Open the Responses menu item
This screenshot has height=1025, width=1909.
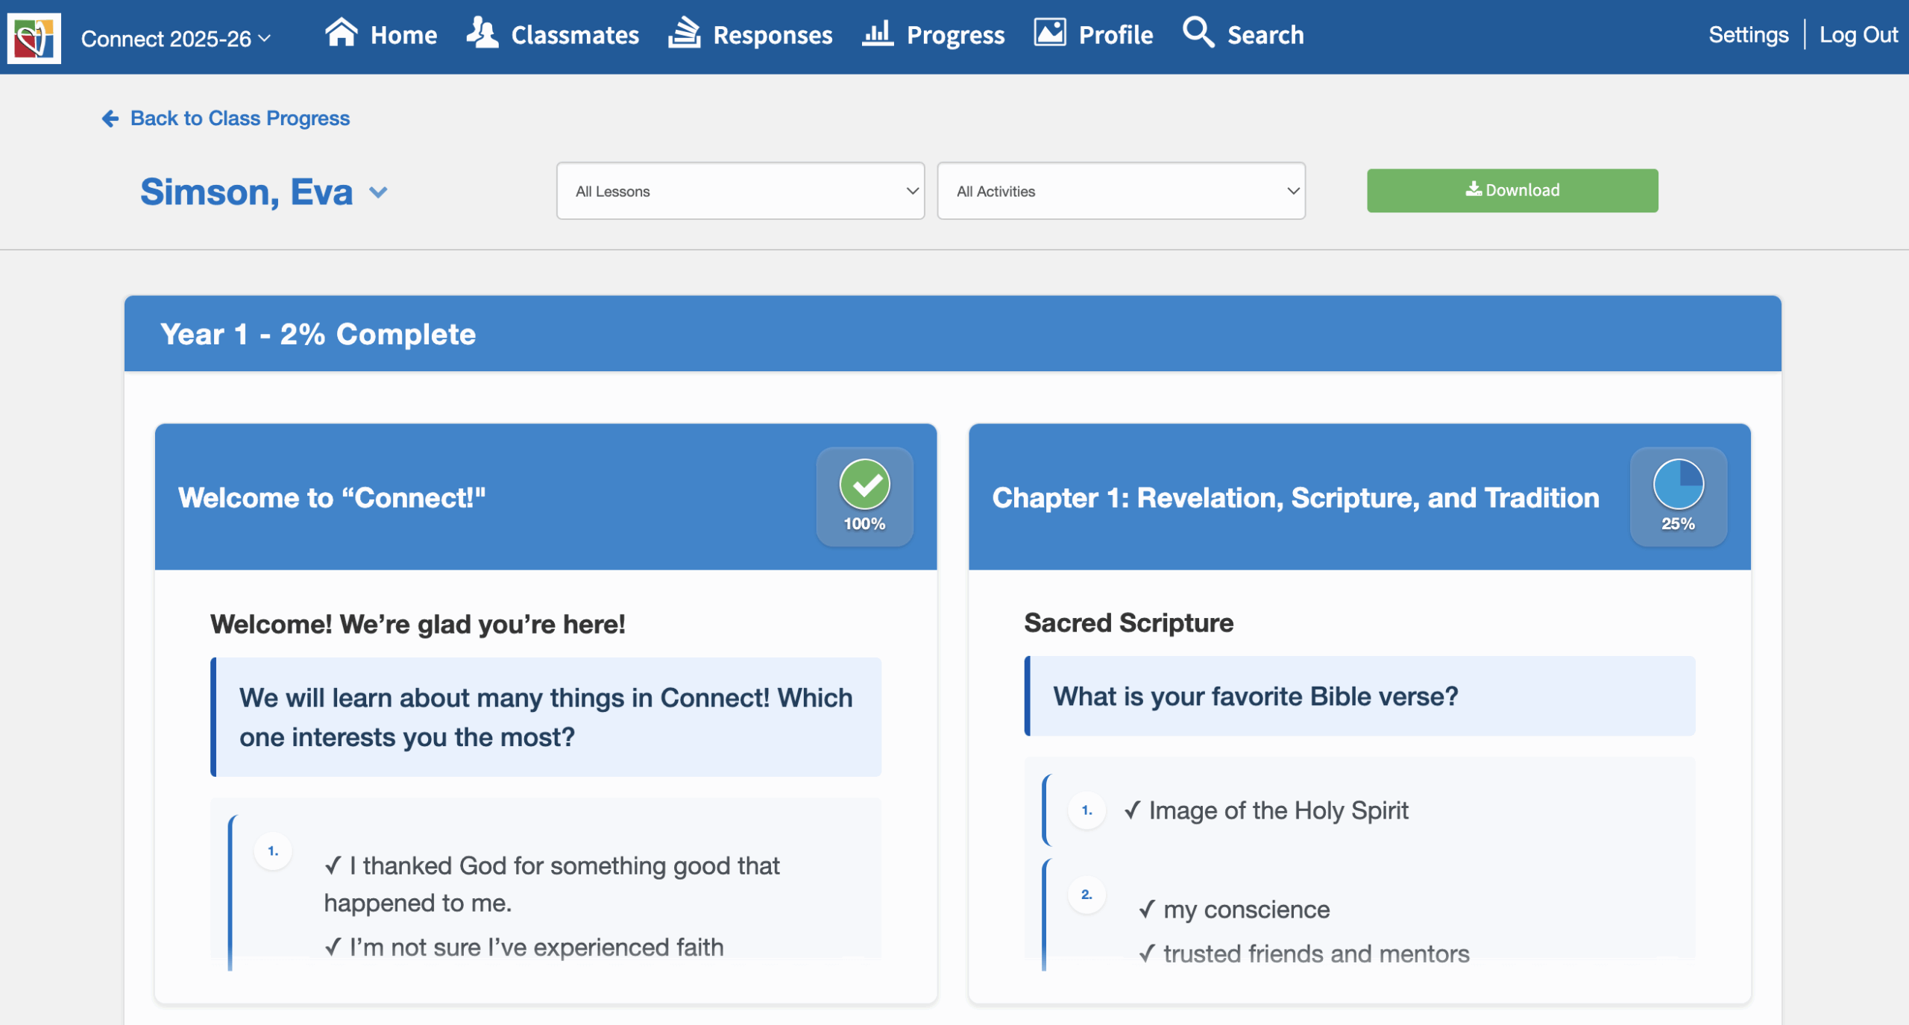pos(773,35)
